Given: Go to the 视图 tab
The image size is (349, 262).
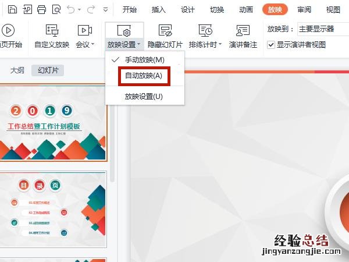Looking at the screenshot, I should (333, 10).
